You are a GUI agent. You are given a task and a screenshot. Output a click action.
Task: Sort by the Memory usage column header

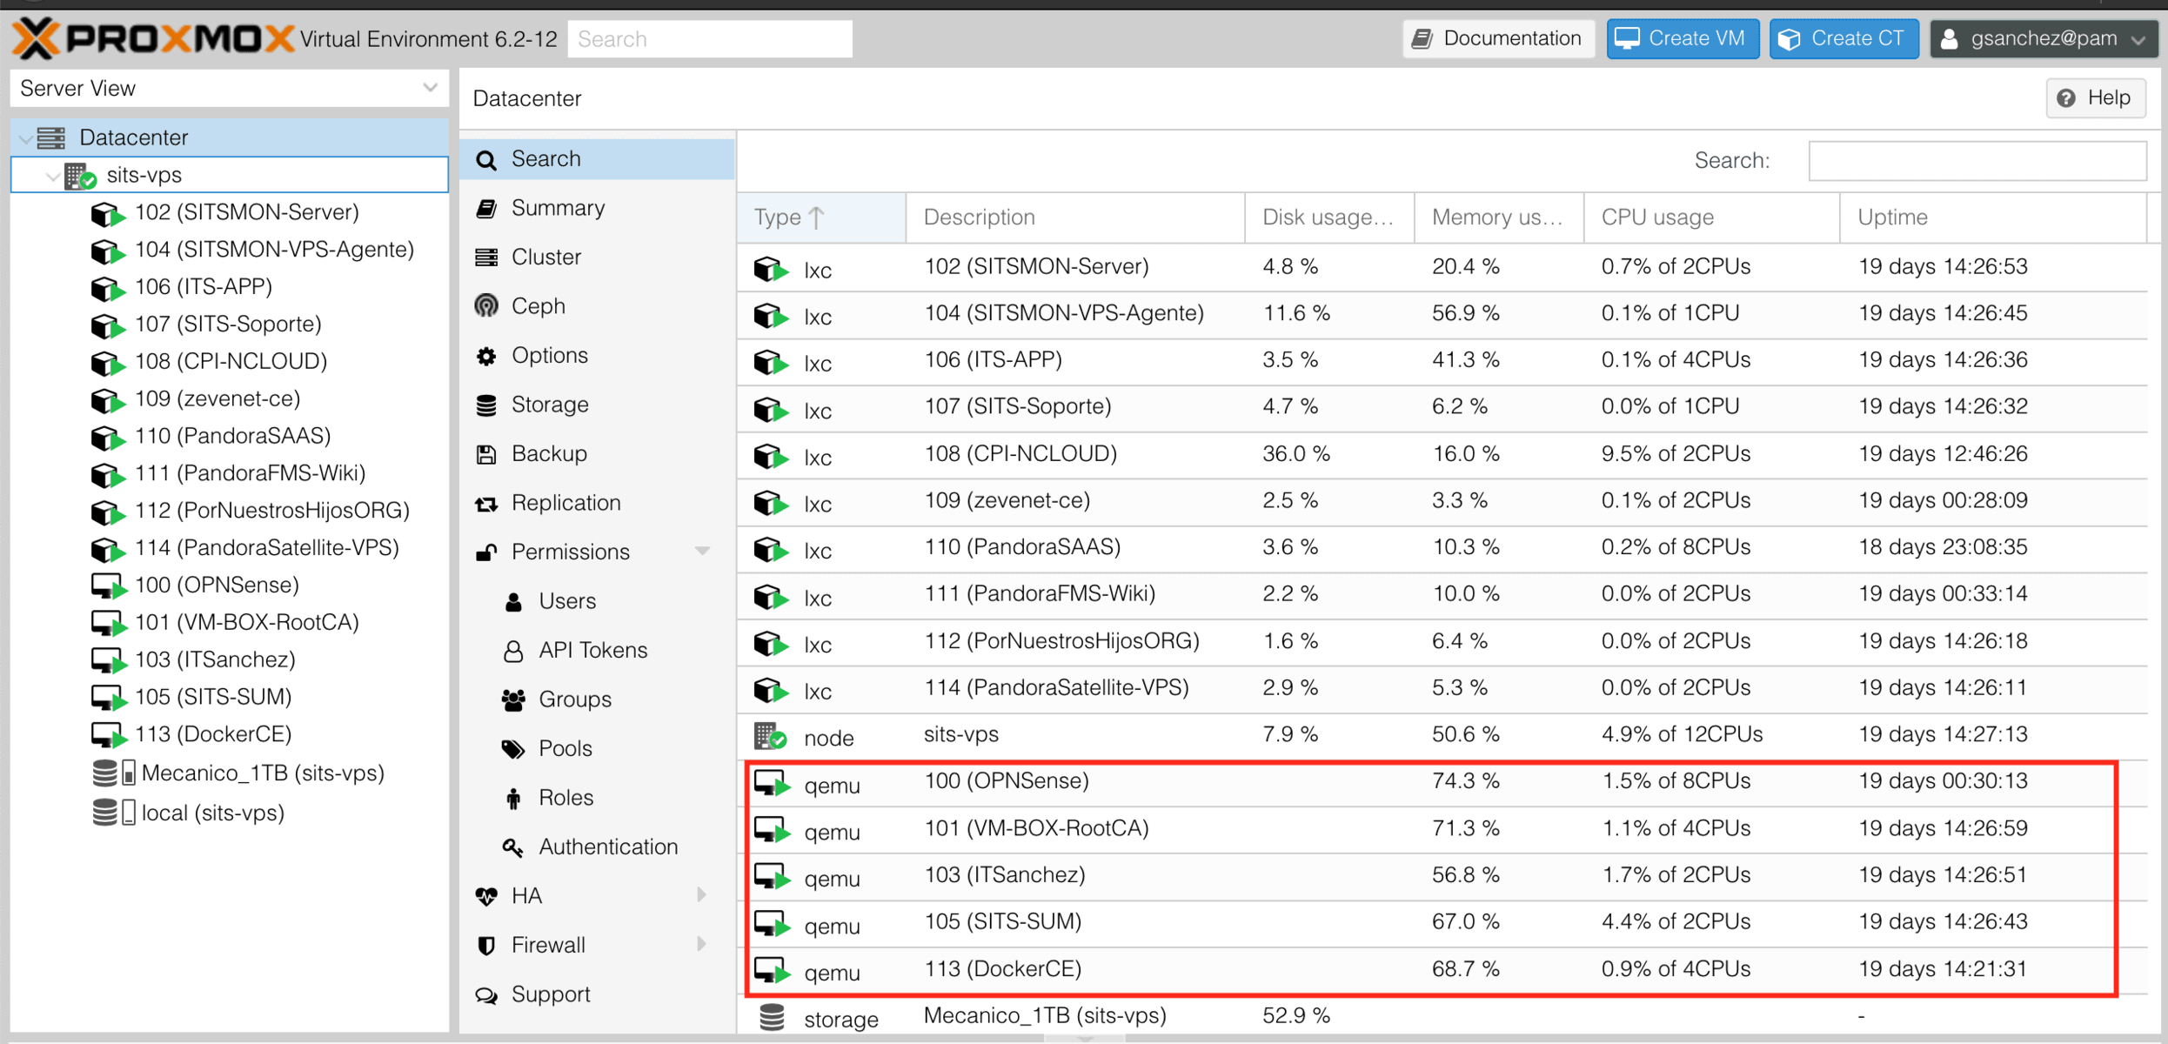coord(1499,217)
